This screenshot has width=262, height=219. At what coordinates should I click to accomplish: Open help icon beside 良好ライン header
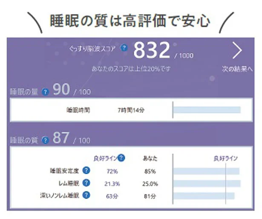[121, 158]
